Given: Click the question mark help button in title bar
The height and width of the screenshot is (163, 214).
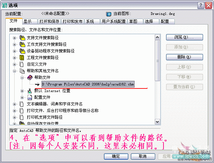Looking at the screenshot, I should [x=201, y=6].
